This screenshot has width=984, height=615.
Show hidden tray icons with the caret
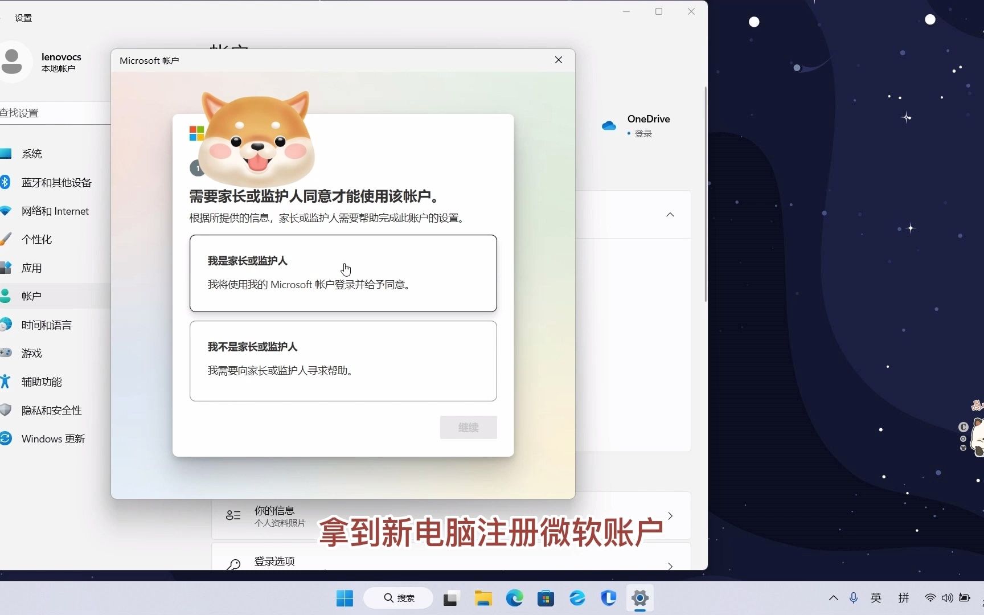point(833,598)
